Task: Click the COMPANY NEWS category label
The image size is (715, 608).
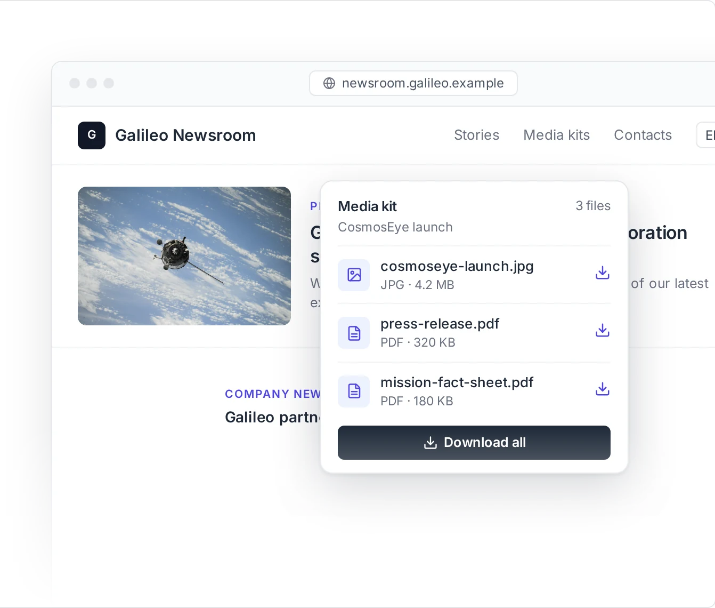Action: tap(272, 394)
